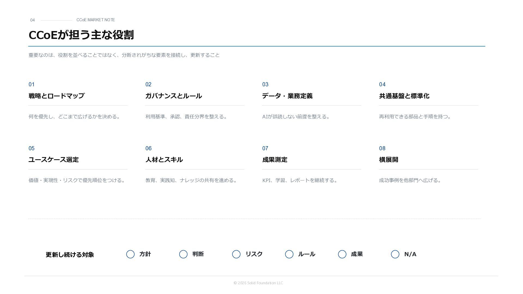Click the 成果 option label
The height and width of the screenshot is (294, 523).
click(357, 254)
